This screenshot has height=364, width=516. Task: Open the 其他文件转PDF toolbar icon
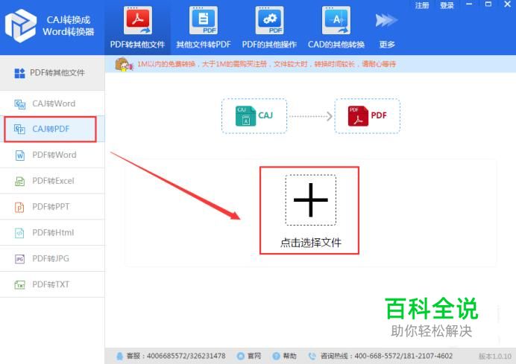(204, 20)
